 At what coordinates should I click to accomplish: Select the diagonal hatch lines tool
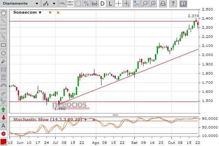tap(3, 93)
